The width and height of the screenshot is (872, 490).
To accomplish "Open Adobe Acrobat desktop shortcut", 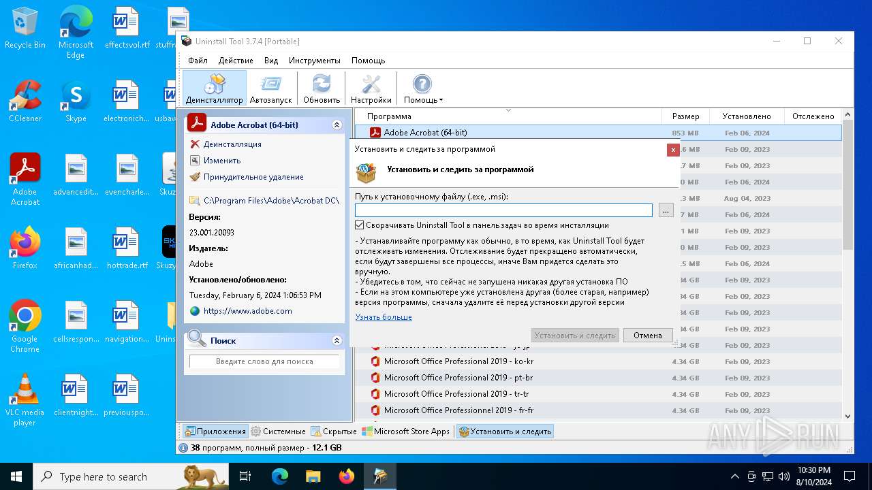I will tap(25, 180).
